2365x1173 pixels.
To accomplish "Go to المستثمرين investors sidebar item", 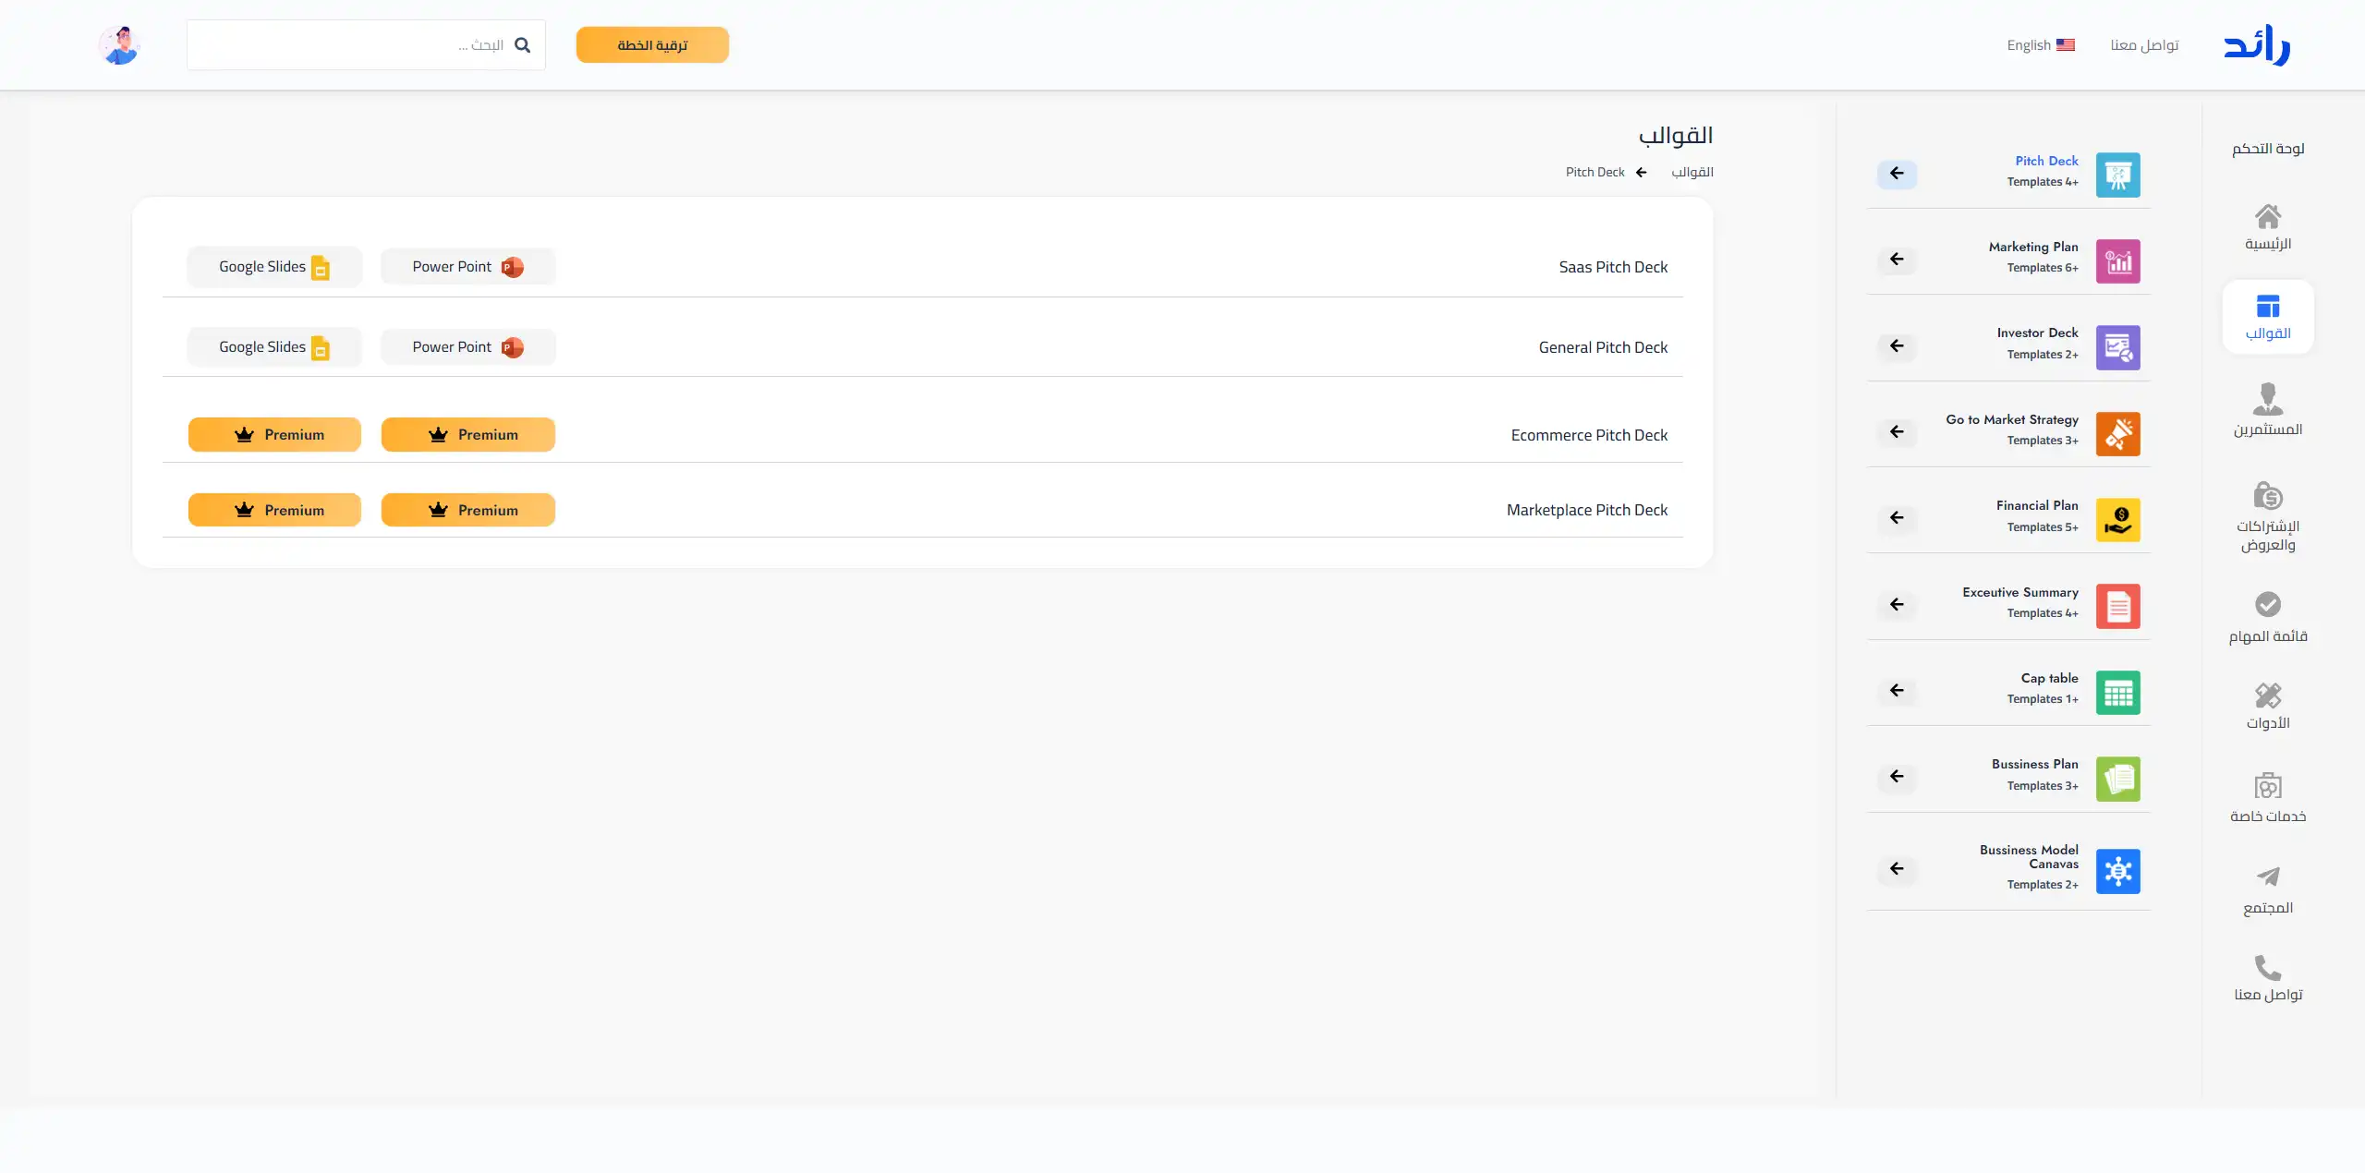I will [x=2267, y=409].
